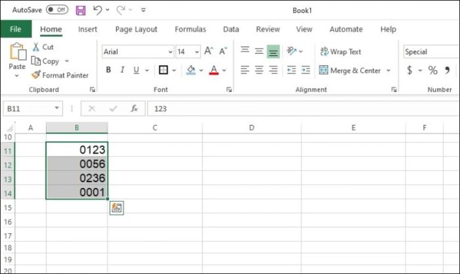Select Top Align
Image resolution: width=460 pixels, height=274 pixels.
tap(245, 51)
